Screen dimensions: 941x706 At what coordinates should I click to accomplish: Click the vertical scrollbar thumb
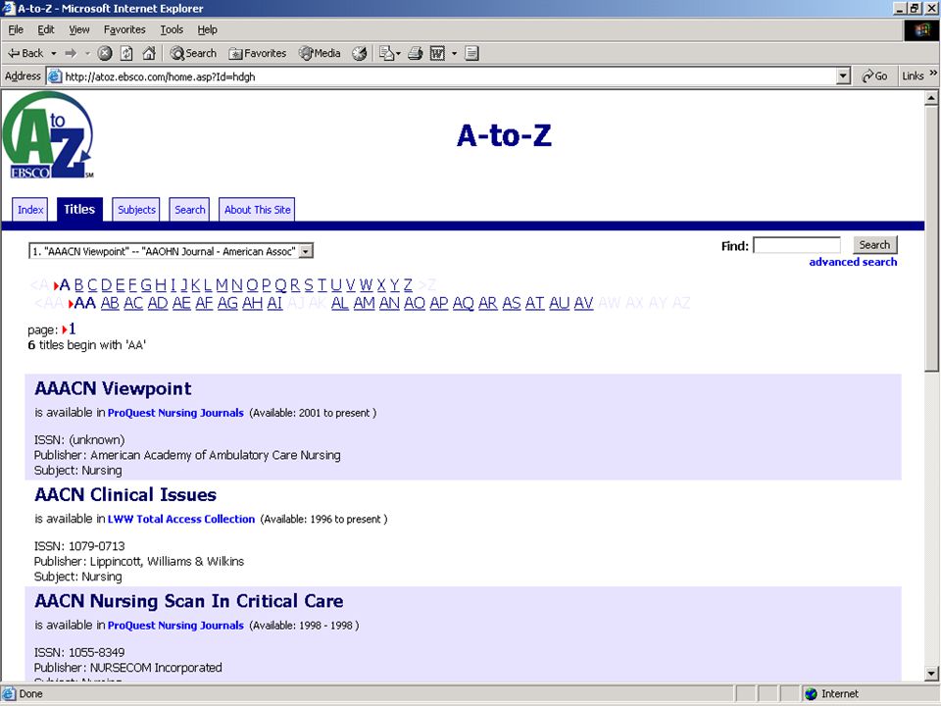(x=931, y=239)
